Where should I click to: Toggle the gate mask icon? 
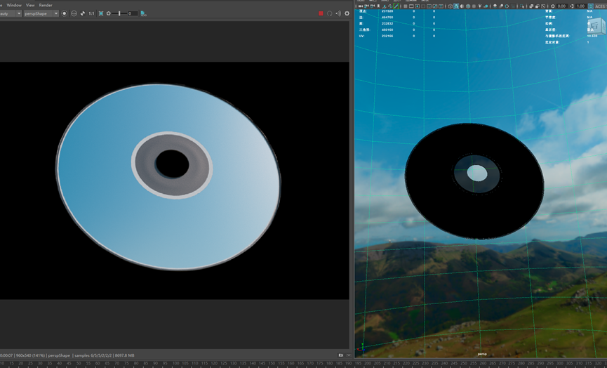coord(423,6)
